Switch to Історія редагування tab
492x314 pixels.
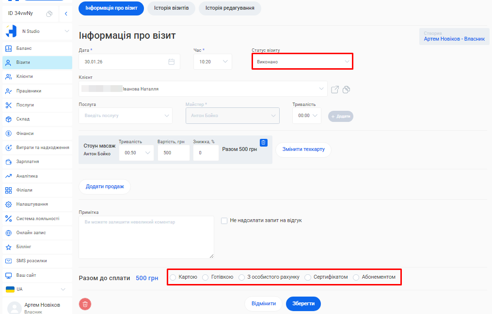(x=229, y=8)
